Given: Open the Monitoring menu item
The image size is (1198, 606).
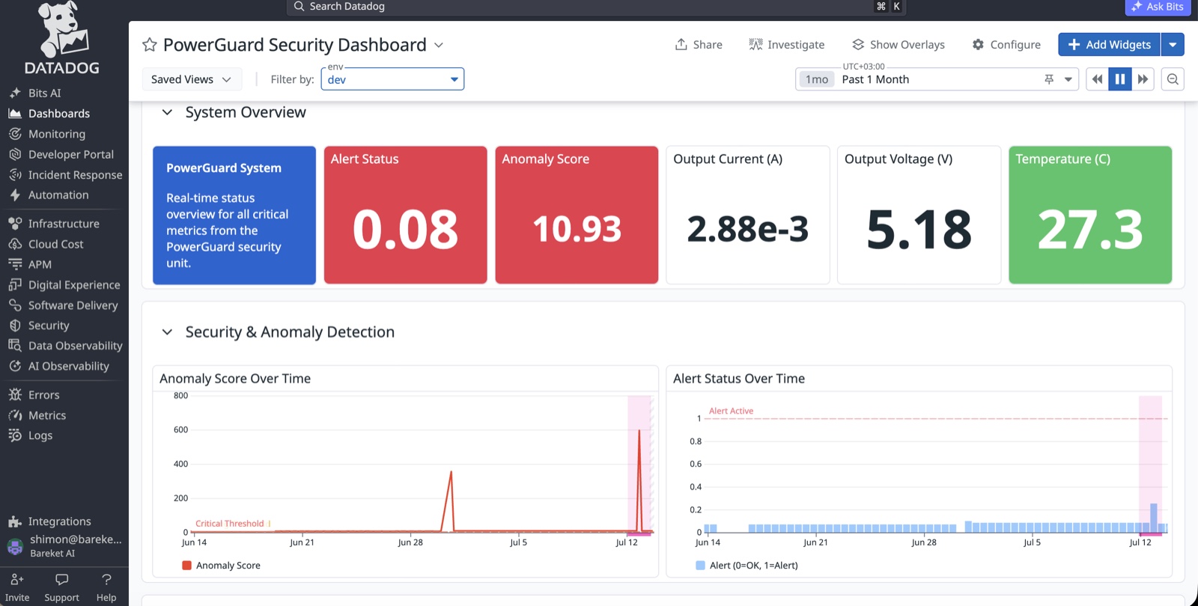Looking at the screenshot, I should [56, 134].
